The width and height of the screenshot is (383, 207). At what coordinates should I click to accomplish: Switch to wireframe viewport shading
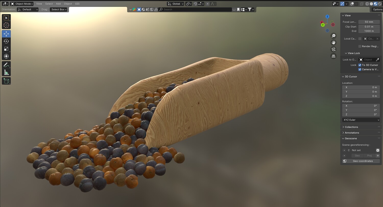pyautogui.click(x=367, y=4)
